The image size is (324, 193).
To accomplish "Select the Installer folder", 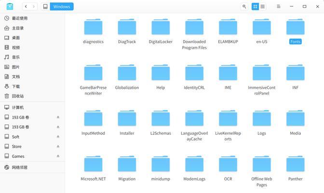I will pos(127,123).
